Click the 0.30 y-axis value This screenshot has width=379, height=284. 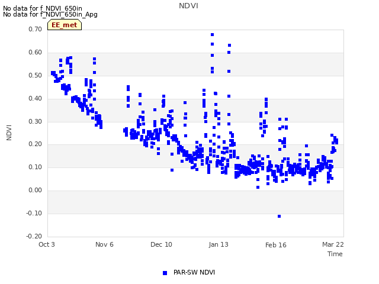coord(36,121)
